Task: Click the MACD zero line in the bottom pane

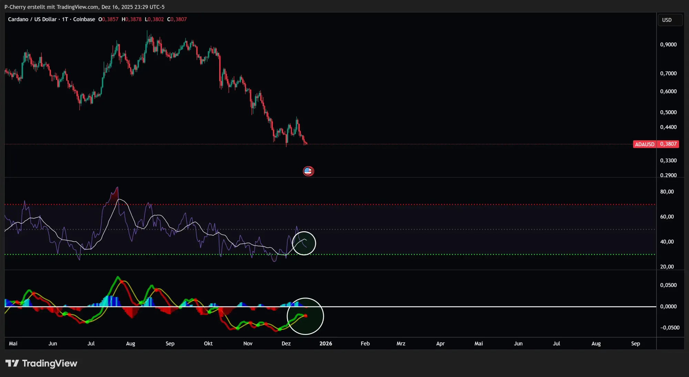Action: [413, 306]
